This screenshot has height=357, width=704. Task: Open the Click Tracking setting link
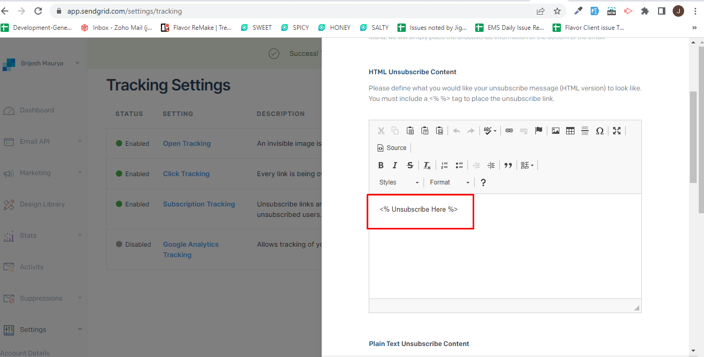click(186, 174)
